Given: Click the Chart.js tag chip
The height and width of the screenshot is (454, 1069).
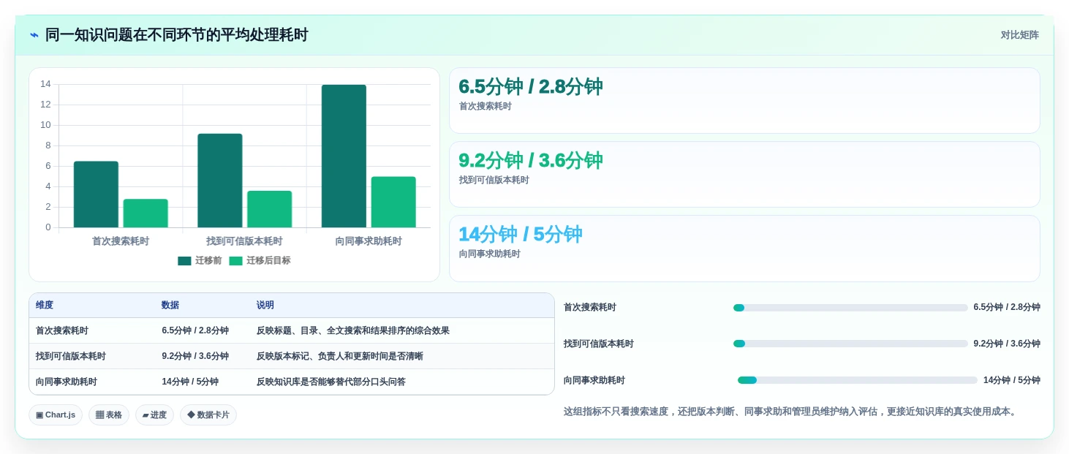Looking at the screenshot, I should (56, 415).
